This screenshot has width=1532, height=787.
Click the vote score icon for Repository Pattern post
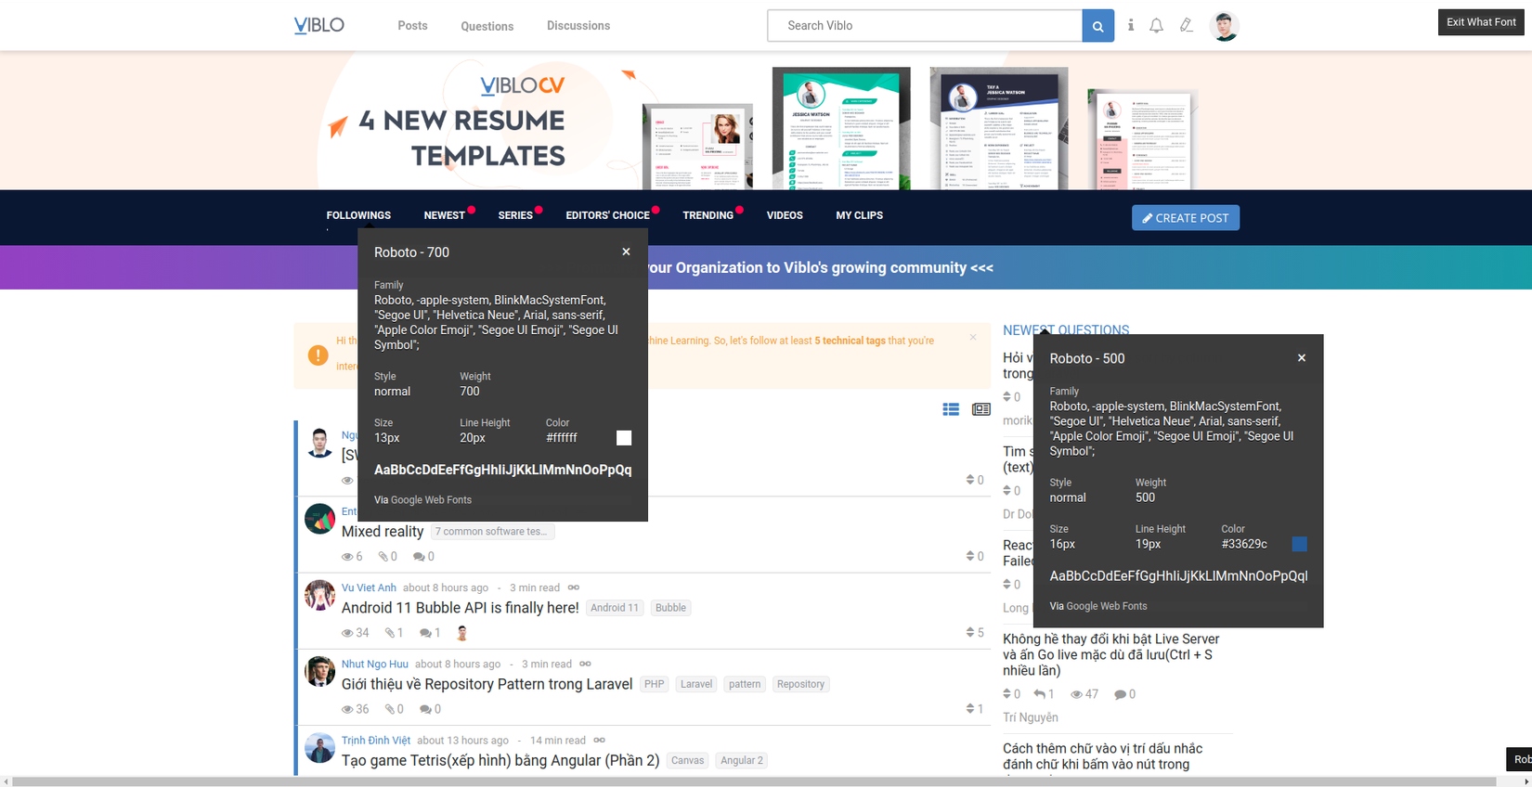click(970, 709)
